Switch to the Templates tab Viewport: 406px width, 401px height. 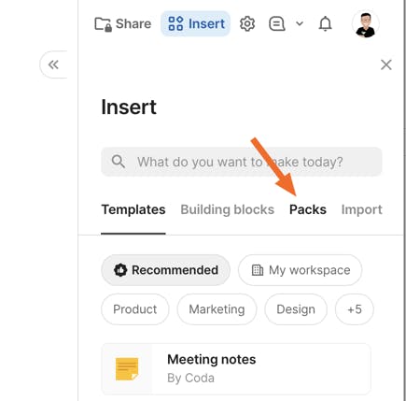(x=133, y=209)
